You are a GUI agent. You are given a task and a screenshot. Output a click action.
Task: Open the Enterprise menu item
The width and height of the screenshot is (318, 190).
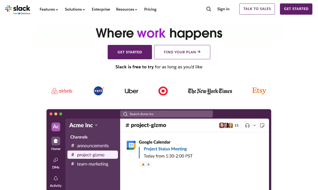point(101,9)
